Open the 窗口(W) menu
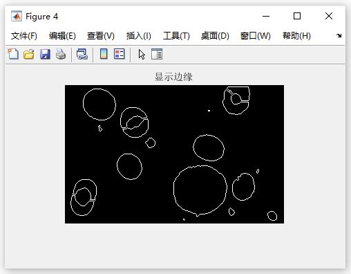Viewport: 351px width, 274px height. 256,36
